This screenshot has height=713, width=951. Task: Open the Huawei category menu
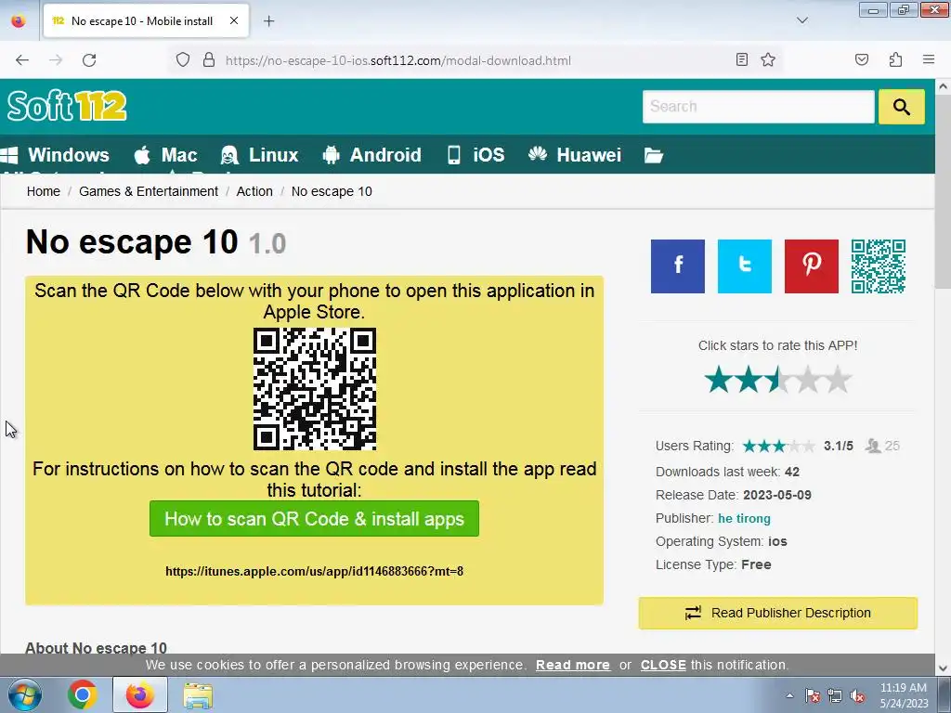click(x=574, y=155)
